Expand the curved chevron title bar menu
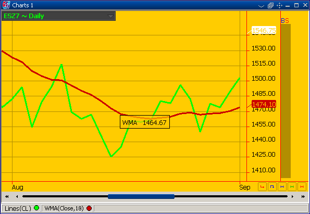310x214 pixels. pos(261,6)
